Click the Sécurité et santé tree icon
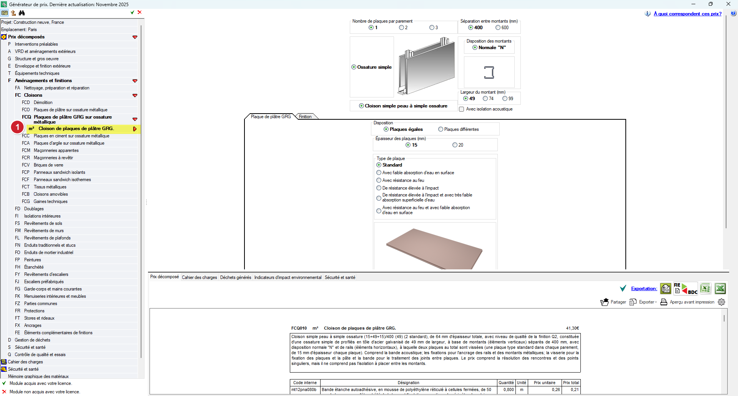 pos(4,369)
